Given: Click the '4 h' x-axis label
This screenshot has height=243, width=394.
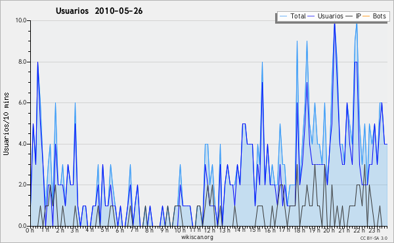Looking at the screenshot, I should pos(89,230).
